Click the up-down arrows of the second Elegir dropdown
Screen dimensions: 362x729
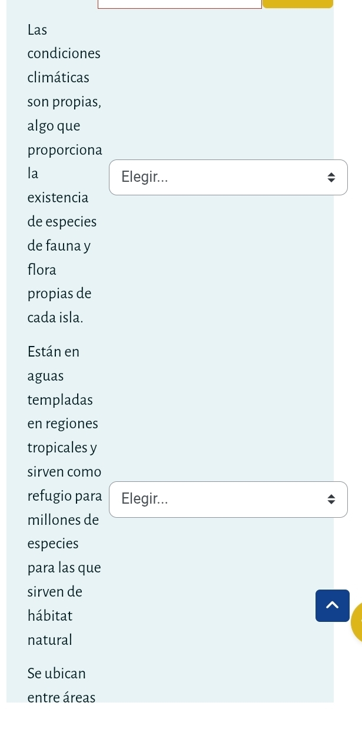[331, 500]
